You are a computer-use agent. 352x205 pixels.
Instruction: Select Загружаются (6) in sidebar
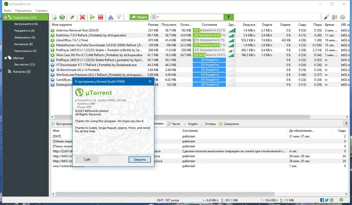tap(26, 24)
